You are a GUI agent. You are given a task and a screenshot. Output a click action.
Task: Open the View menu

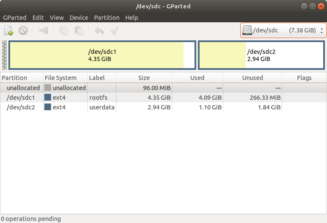point(57,18)
